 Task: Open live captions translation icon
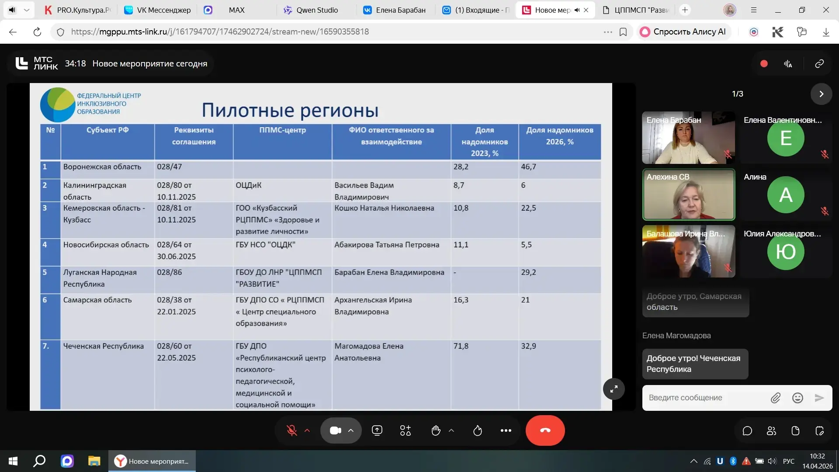(x=788, y=64)
